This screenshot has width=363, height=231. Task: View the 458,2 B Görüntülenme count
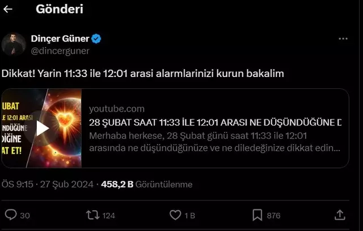click(x=147, y=185)
